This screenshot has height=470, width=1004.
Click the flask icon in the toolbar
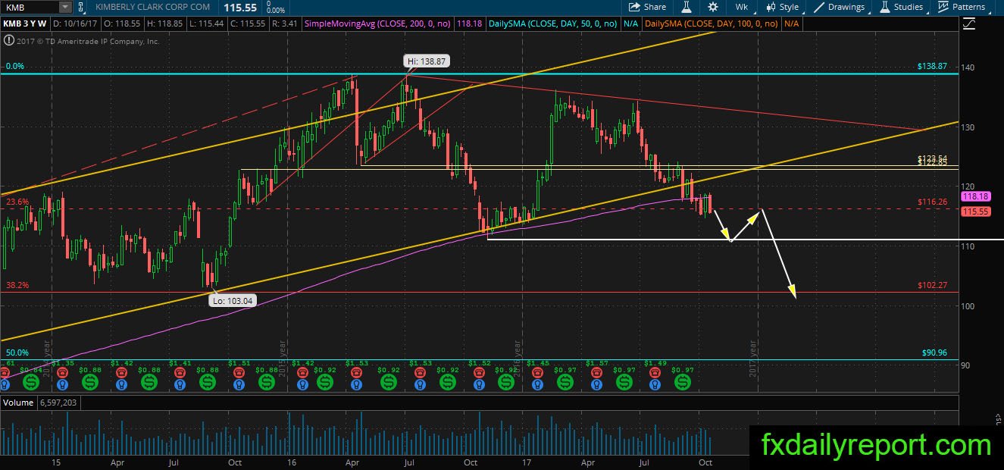click(687, 7)
